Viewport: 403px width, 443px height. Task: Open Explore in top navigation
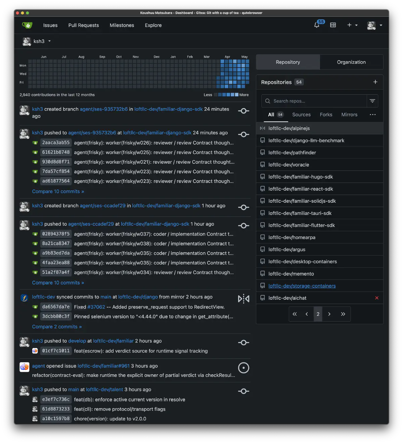pos(153,25)
